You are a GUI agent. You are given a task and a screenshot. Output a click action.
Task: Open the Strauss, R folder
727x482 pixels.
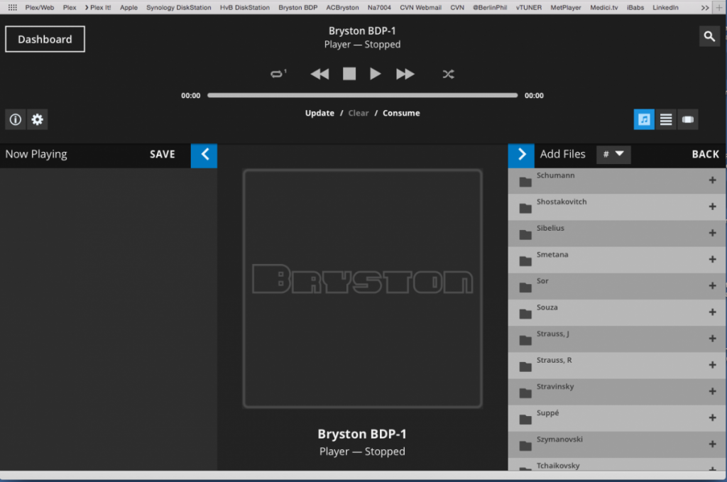[x=617, y=366]
